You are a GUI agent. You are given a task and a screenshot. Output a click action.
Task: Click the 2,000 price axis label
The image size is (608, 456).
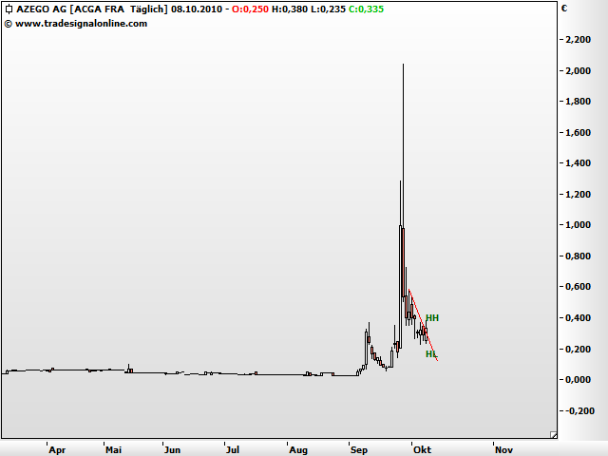[579, 70]
